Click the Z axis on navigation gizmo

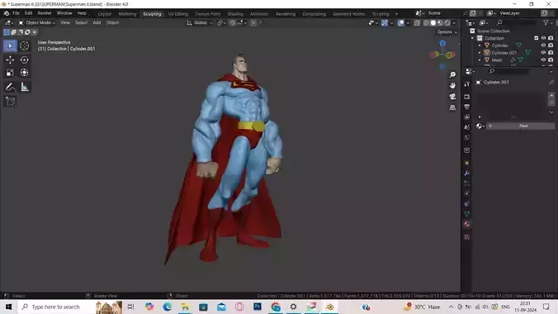pyautogui.click(x=442, y=44)
